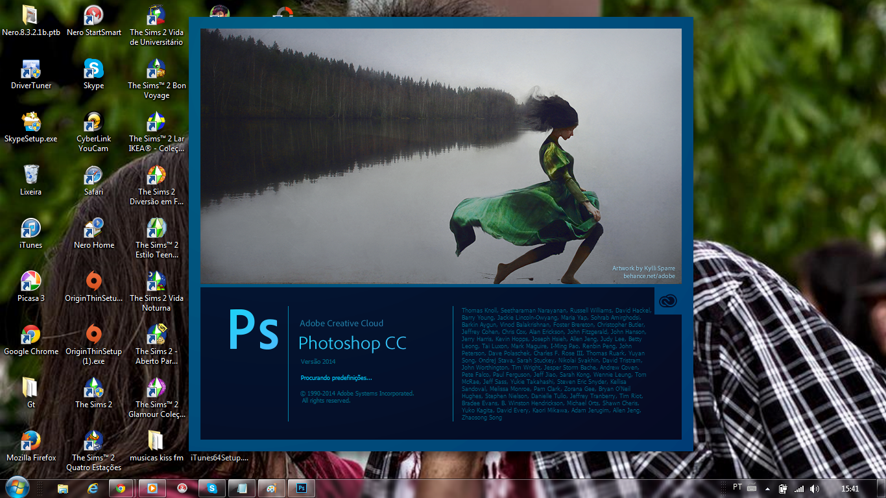Select the iTunes desktop shortcut
The image size is (886, 498).
tap(30, 233)
